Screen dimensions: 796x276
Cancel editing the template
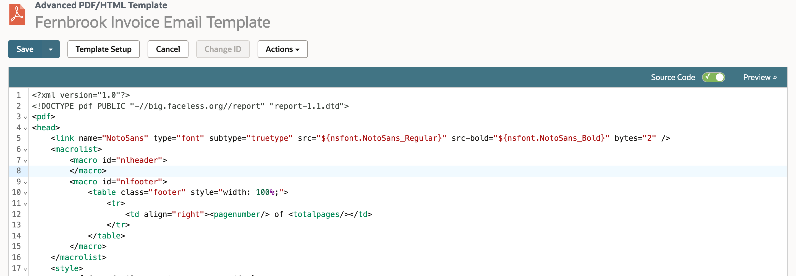point(168,49)
